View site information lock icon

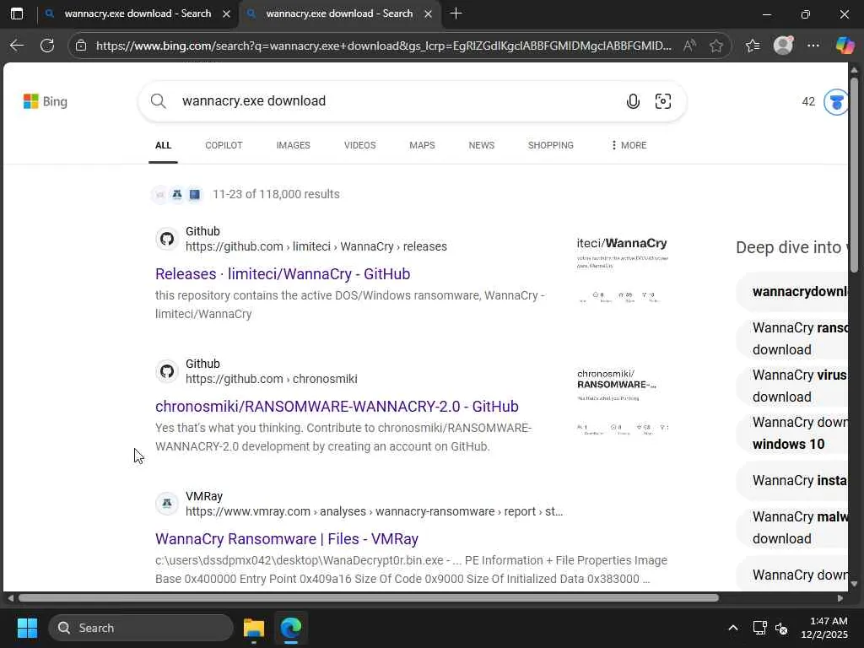pyautogui.click(x=81, y=46)
